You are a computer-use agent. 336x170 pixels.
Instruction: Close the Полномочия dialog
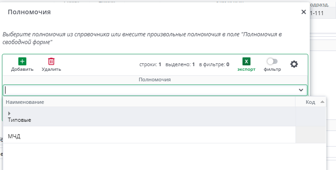pos(303,12)
